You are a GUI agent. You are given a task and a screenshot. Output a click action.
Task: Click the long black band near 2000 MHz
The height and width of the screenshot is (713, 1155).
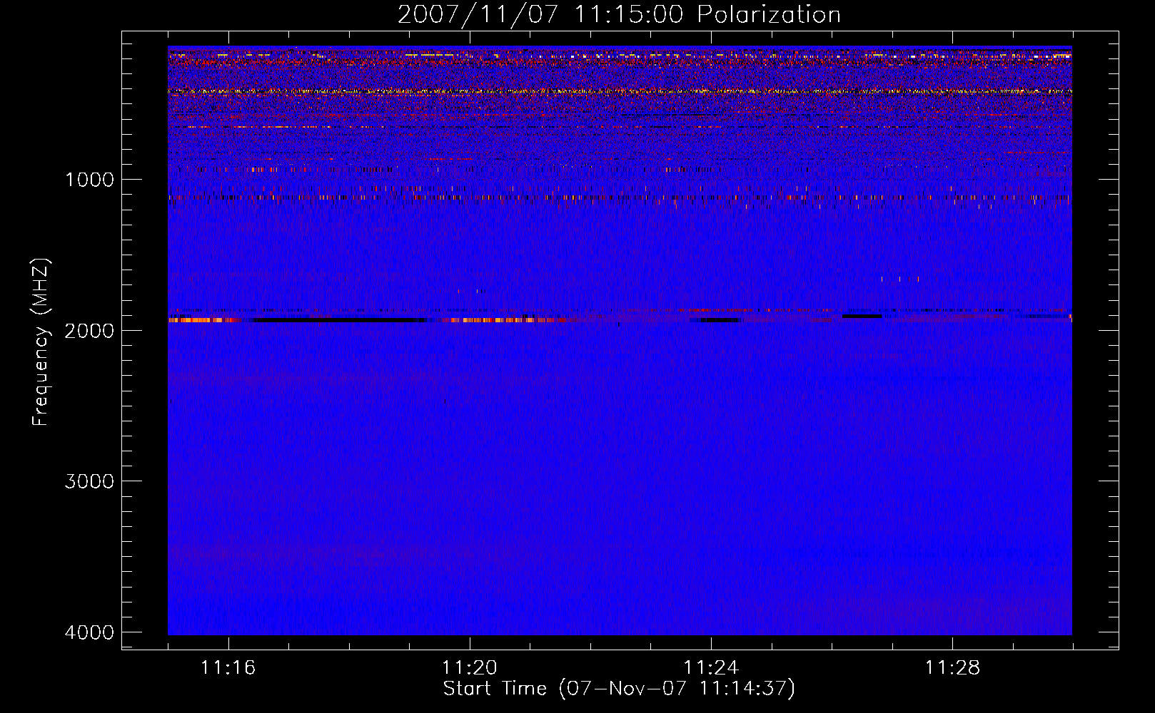tap(337, 320)
